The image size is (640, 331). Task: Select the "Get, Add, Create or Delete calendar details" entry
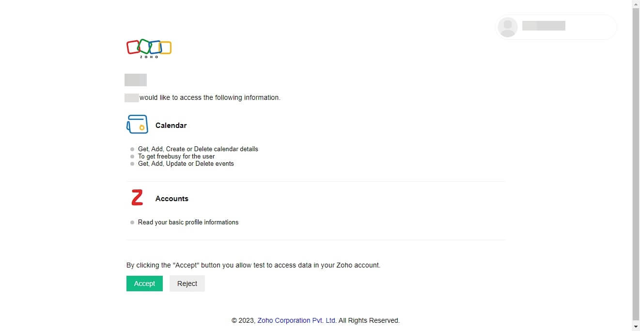(198, 149)
